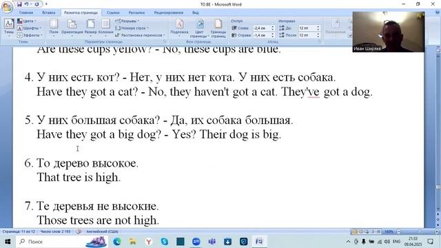
Task: Open the Главная tab
Action: pyautogui.click(x=26, y=12)
